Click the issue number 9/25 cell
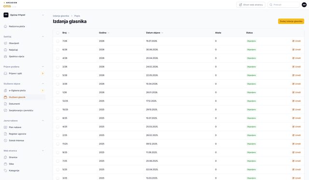 point(65,152)
